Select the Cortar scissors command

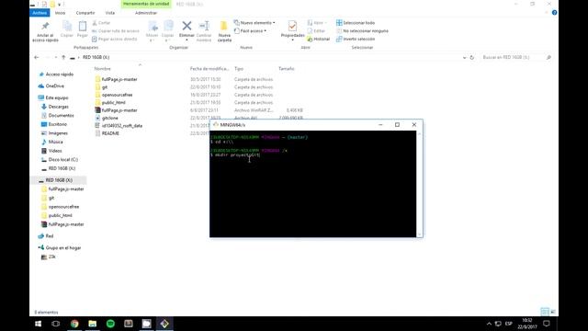point(101,23)
